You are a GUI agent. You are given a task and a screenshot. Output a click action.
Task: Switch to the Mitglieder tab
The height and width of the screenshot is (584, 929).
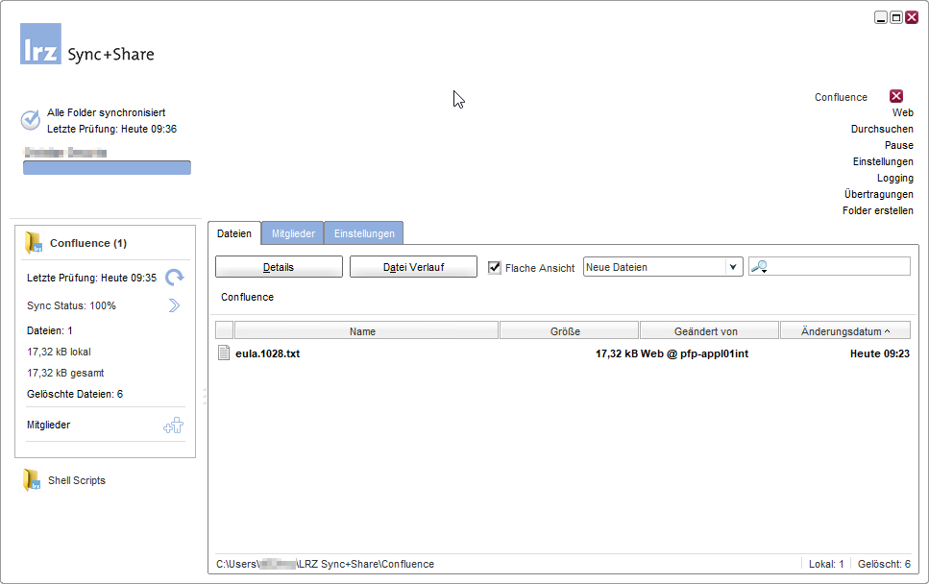click(x=292, y=233)
